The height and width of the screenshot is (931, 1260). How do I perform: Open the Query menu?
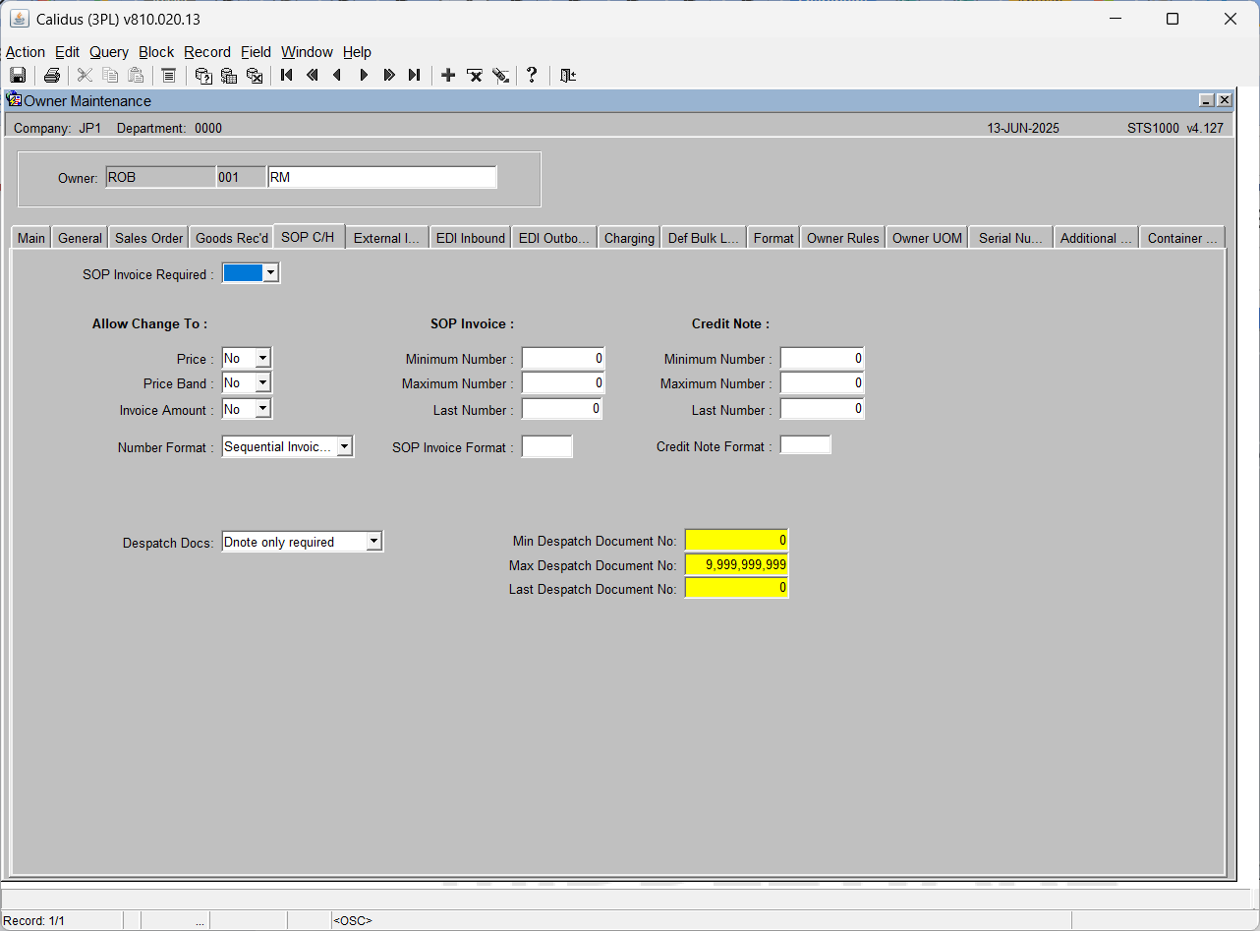[x=109, y=52]
